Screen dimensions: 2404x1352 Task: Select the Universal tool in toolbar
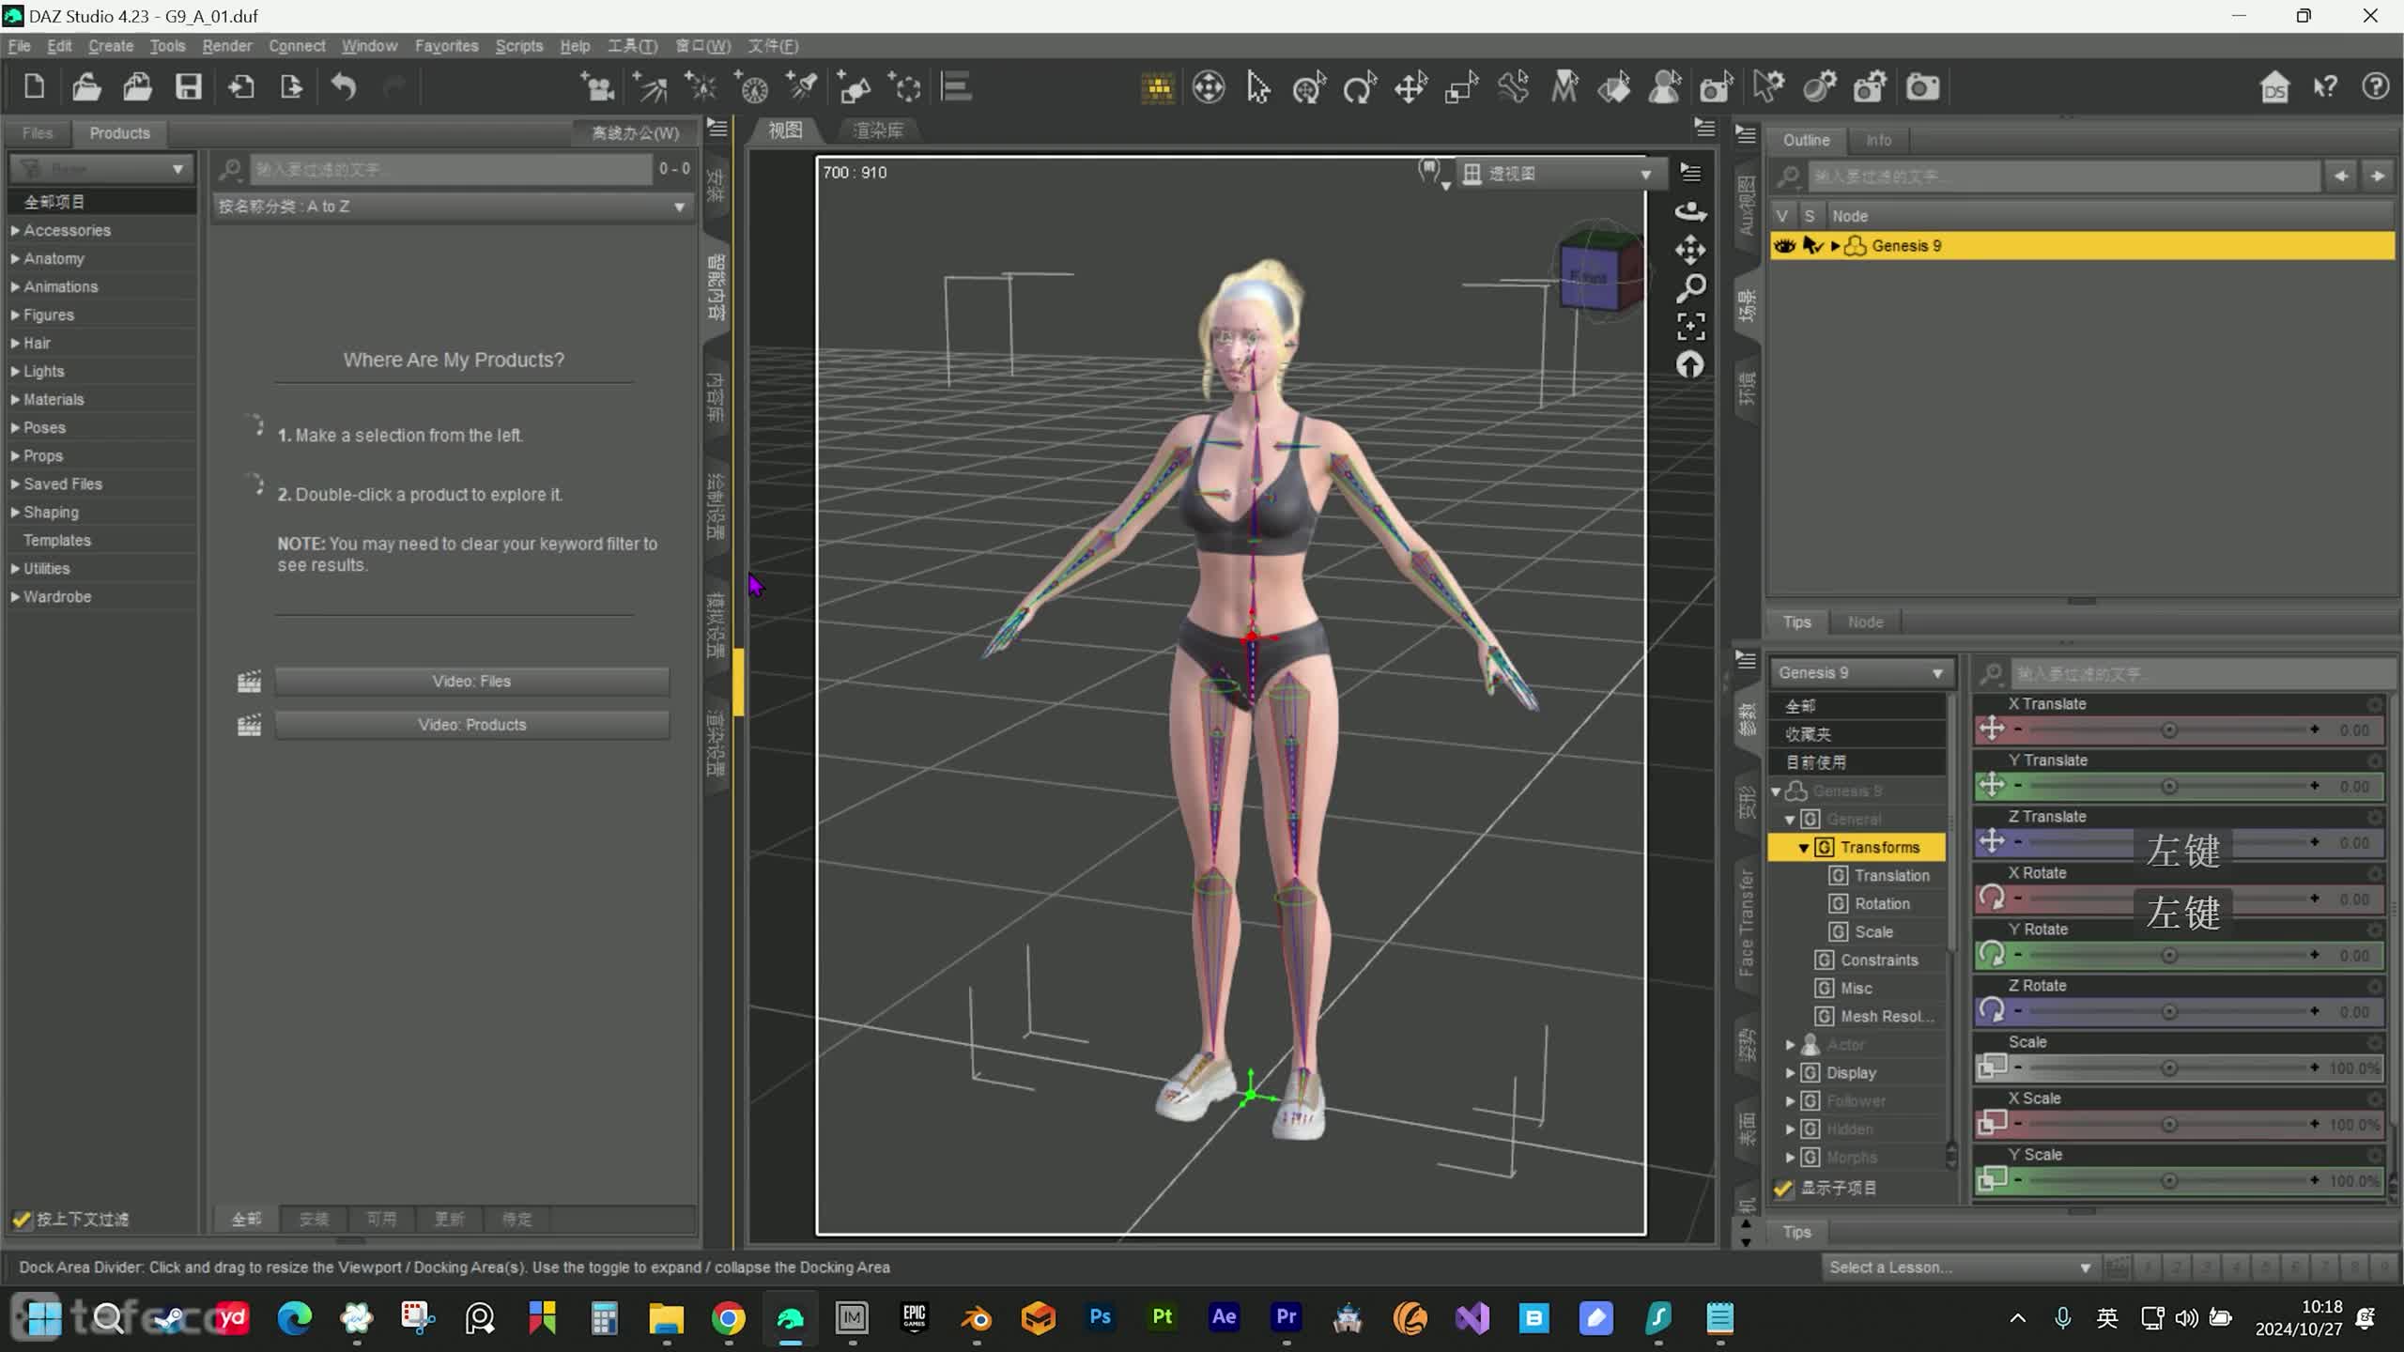1308,87
